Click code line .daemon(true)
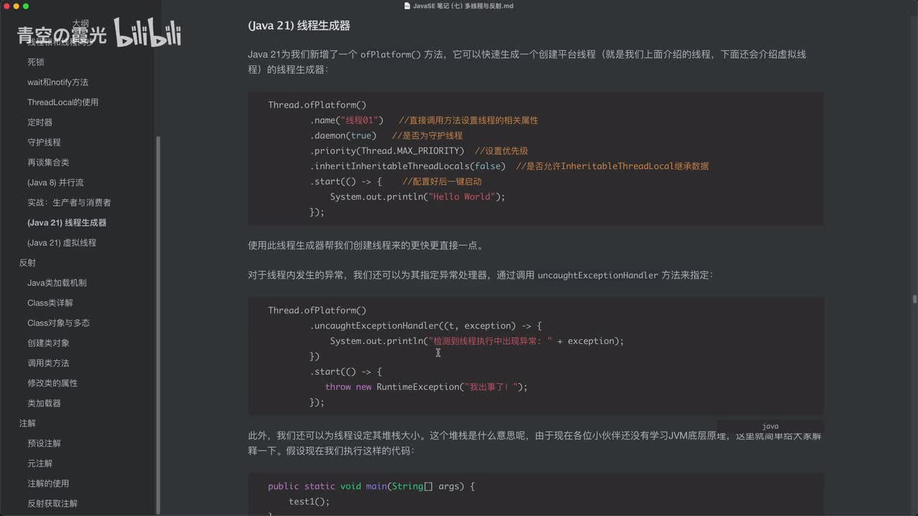918x516 pixels. point(343,135)
